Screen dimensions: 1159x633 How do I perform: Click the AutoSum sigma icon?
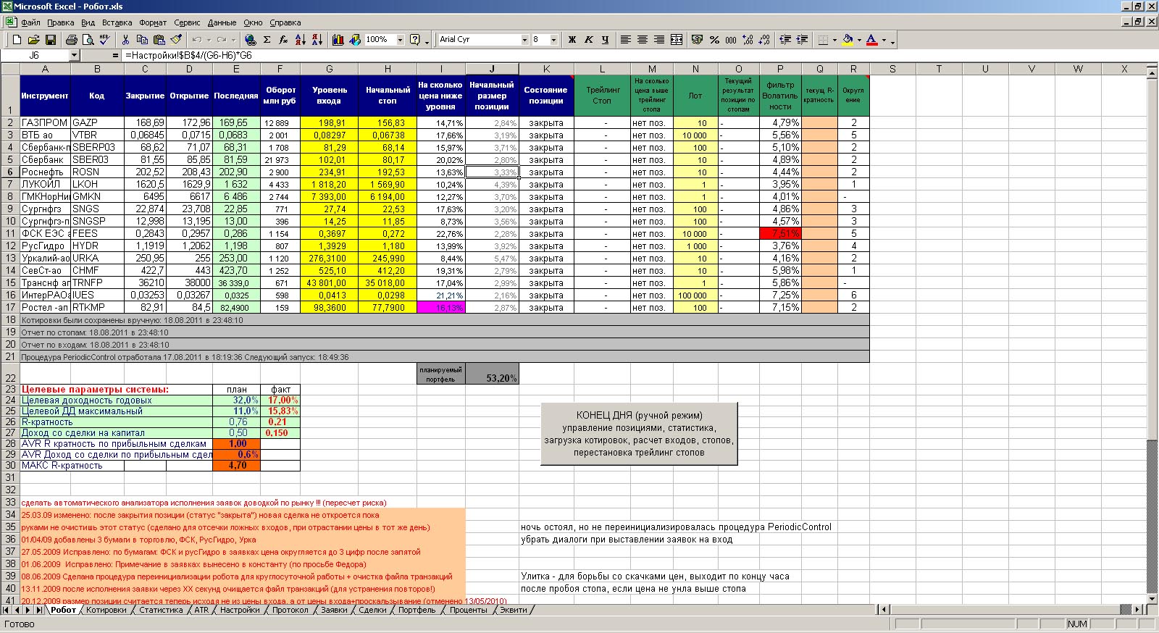tap(267, 40)
